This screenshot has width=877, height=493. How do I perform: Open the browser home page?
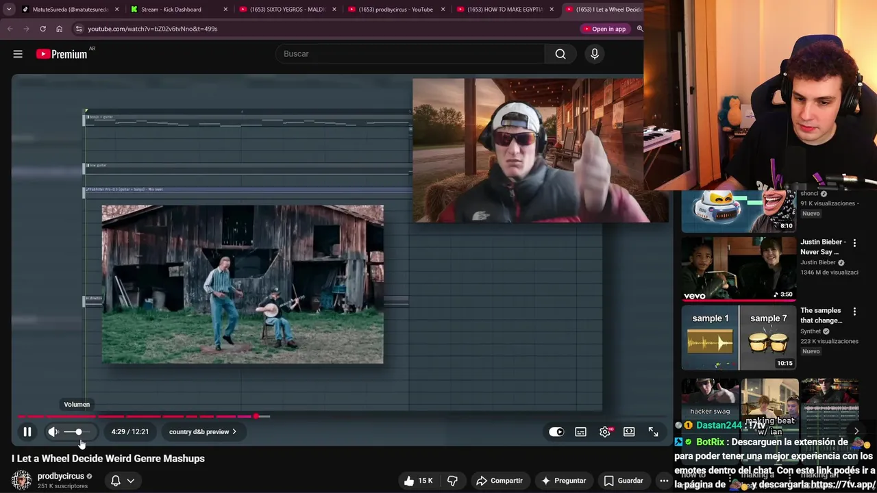(59, 29)
